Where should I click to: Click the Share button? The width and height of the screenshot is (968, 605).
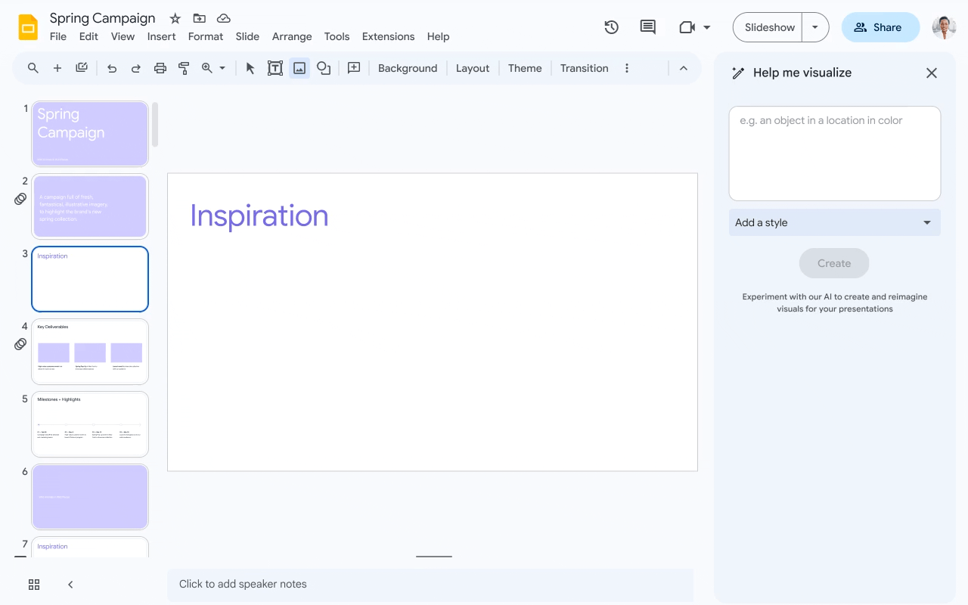coord(880,27)
